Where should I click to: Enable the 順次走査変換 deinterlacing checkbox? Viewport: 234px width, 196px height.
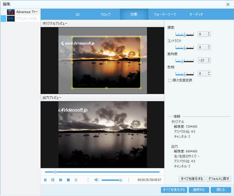[169, 80]
